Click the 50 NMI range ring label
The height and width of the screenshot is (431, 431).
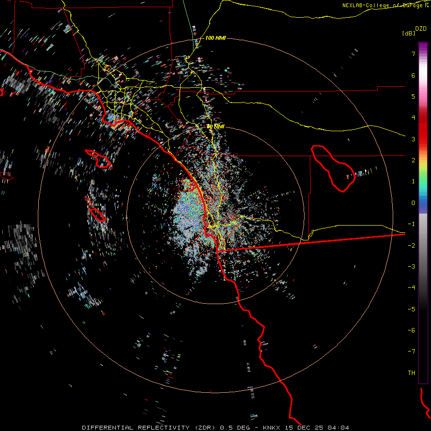[215, 126]
